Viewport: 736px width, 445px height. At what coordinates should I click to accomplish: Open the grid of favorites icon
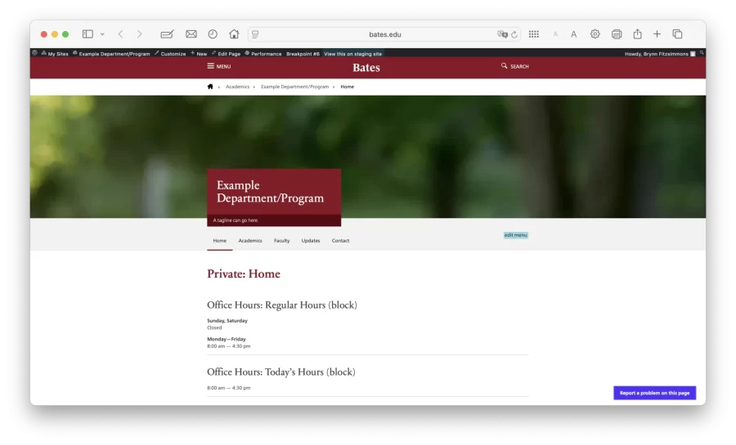[x=534, y=34]
